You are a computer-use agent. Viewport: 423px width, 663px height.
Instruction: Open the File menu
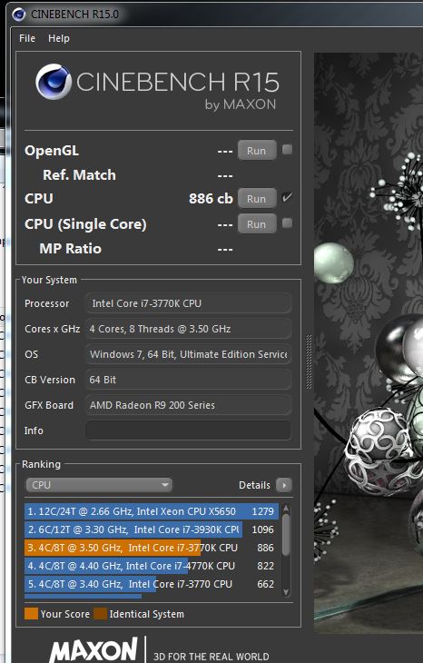pyautogui.click(x=27, y=38)
